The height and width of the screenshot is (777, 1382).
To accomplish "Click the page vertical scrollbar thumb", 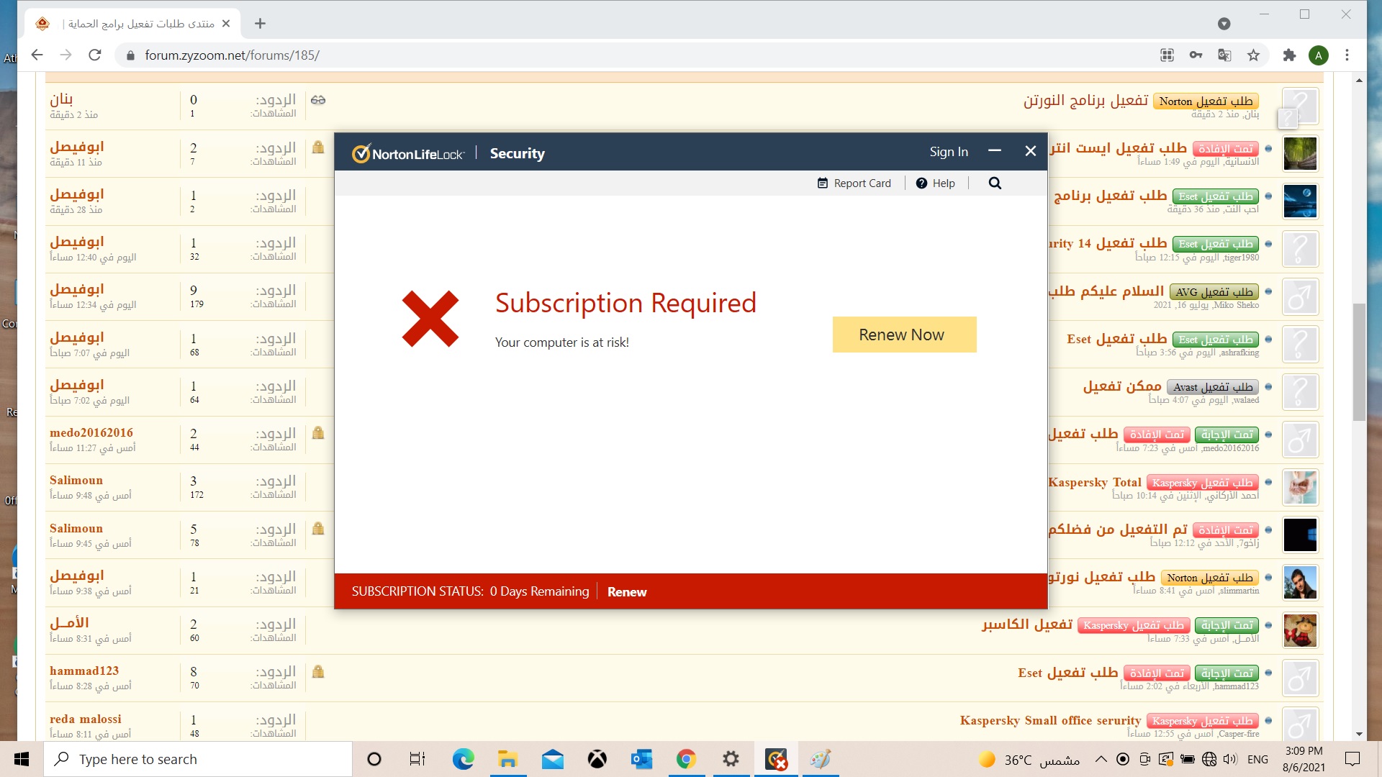I will (1359, 362).
